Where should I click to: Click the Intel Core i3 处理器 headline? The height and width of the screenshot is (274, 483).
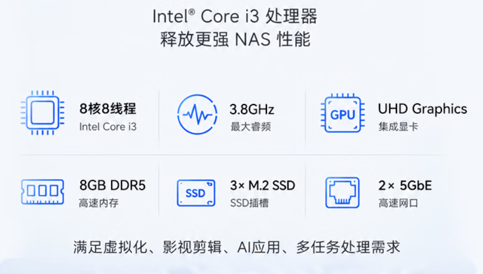pyautogui.click(x=235, y=16)
